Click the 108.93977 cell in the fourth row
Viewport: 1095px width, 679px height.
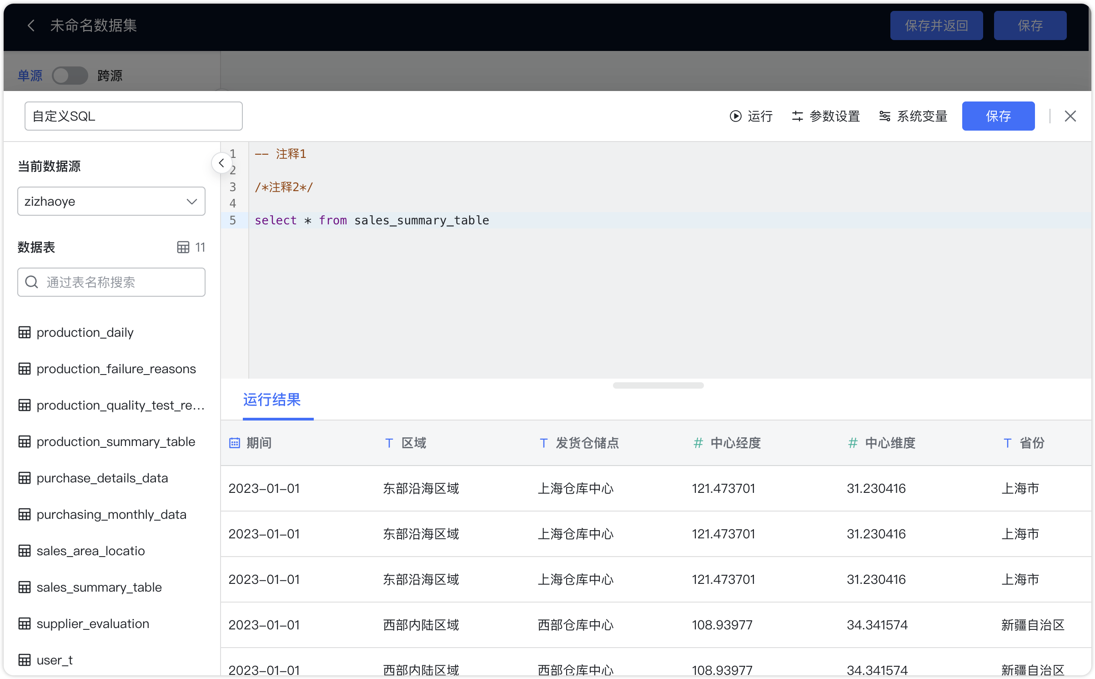click(722, 625)
